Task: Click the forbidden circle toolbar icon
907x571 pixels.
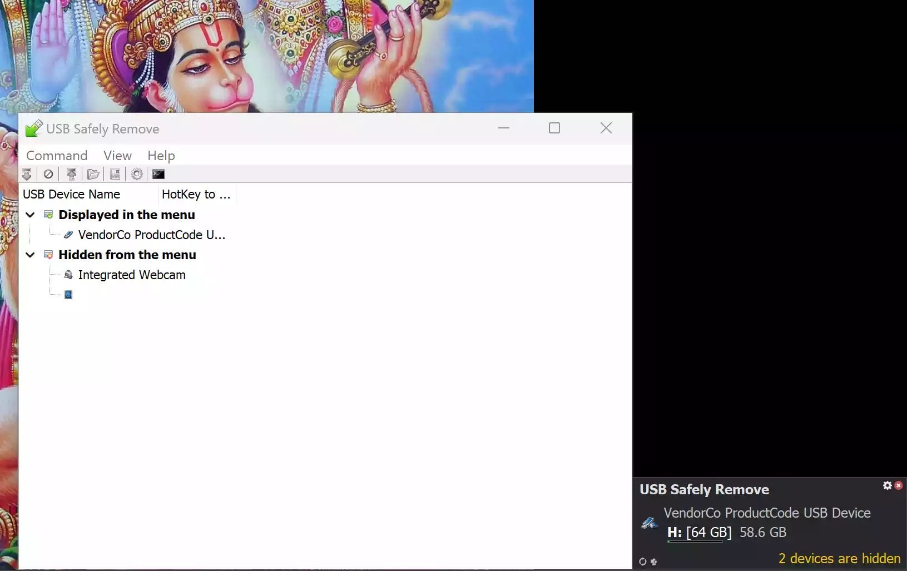Action: 48,174
